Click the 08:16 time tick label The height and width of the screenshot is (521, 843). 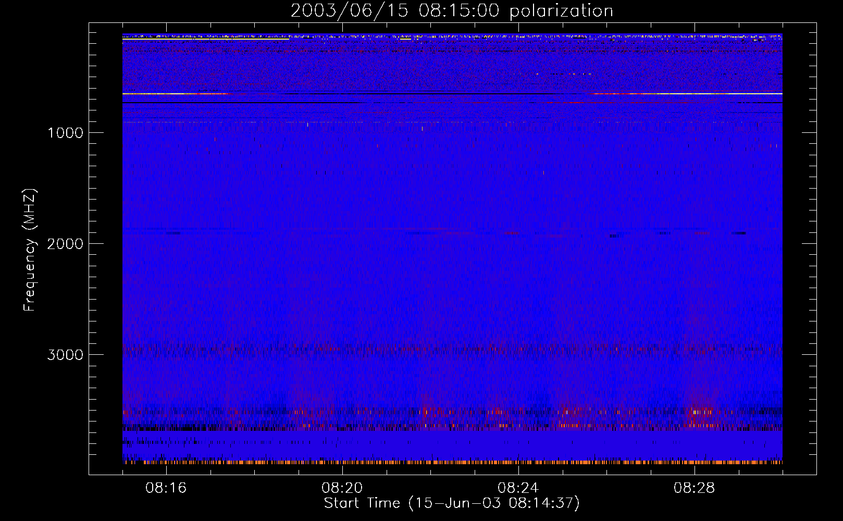pyautogui.click(x=166, y=488)
